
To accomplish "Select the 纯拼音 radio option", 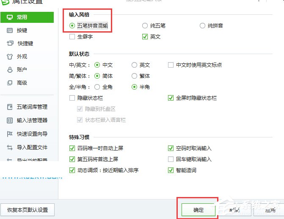I will click(202, 26).
